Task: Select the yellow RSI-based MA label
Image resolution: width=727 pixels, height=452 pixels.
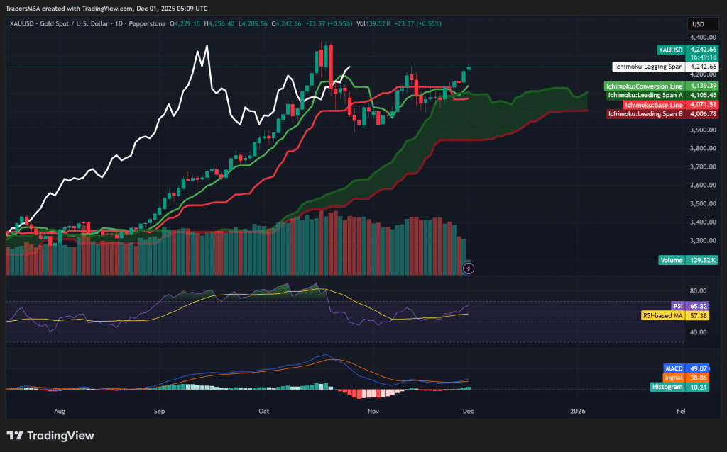Action: tap(663, 315)
